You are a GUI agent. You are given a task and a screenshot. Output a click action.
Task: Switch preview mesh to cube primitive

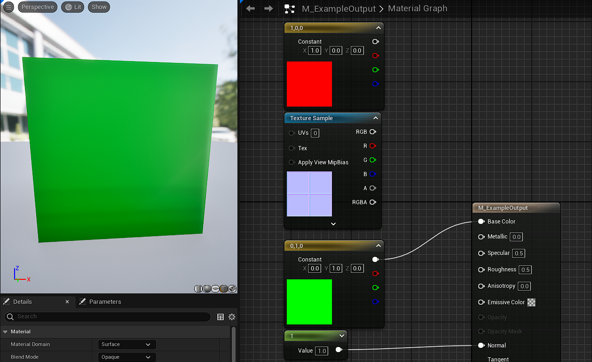click(224, 289)
